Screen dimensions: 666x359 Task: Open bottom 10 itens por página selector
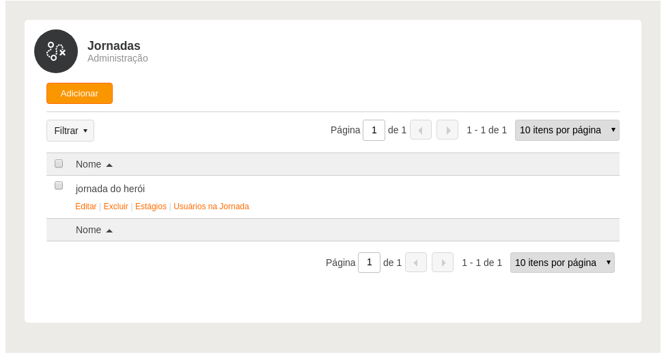(x=562, y=263)
